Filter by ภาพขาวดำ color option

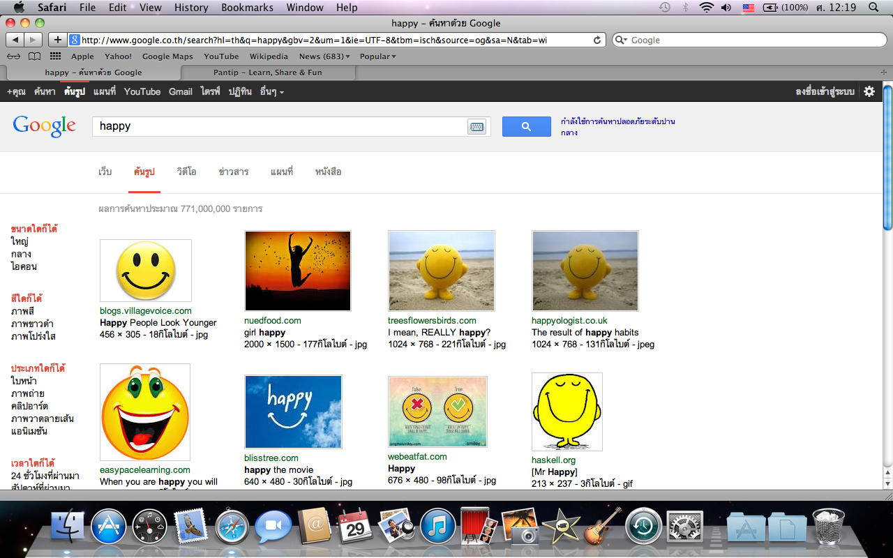pyautogui.click(x=32, y=324)
